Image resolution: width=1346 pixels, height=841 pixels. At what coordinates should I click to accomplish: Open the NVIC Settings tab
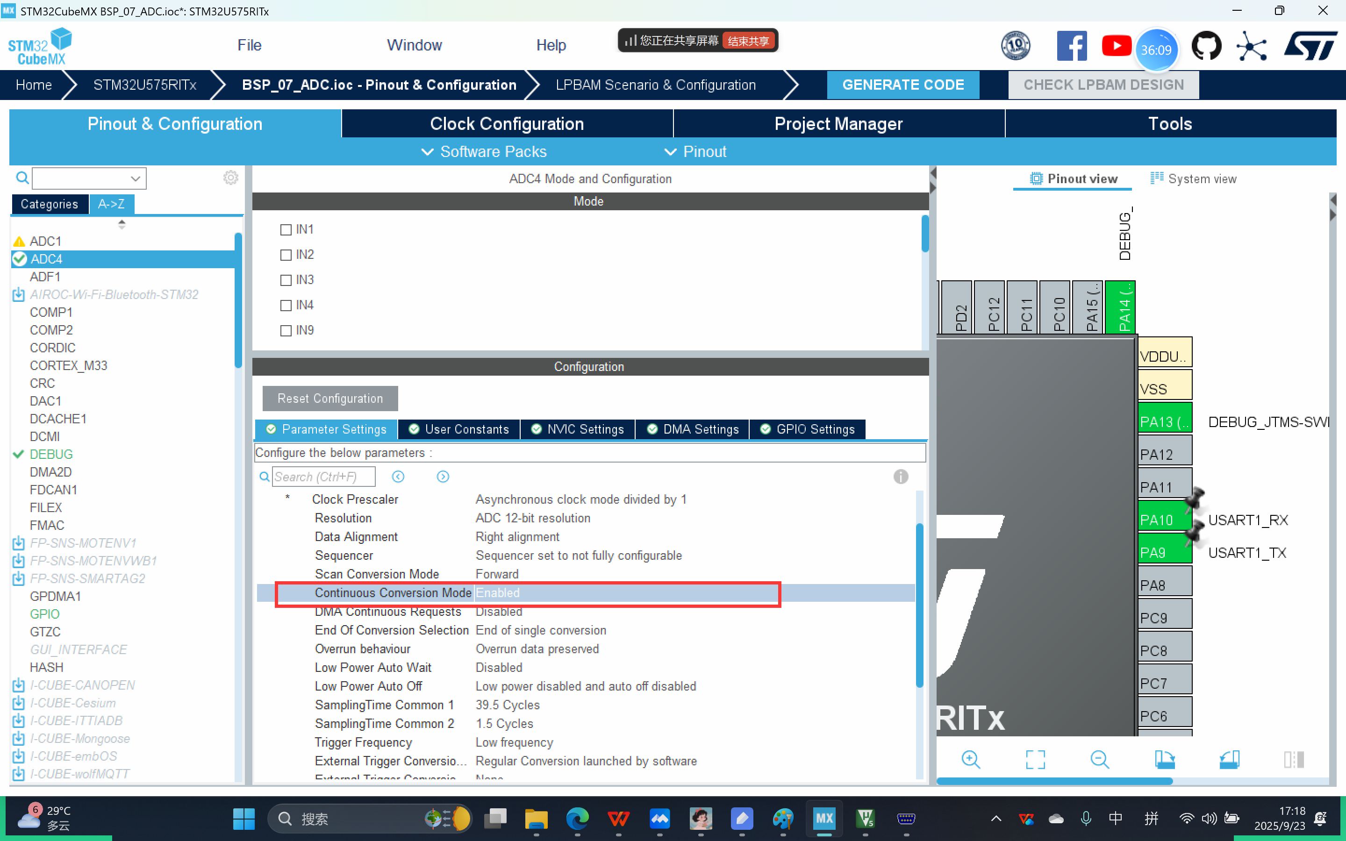coord(578,429)
